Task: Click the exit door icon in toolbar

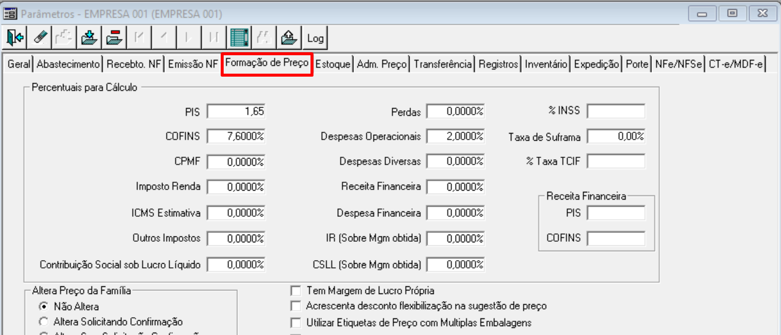Action: [x=15, y=38]
